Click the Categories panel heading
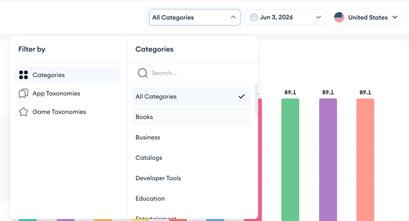The height and width of the screenshot is (221, 409). (154, 49)
